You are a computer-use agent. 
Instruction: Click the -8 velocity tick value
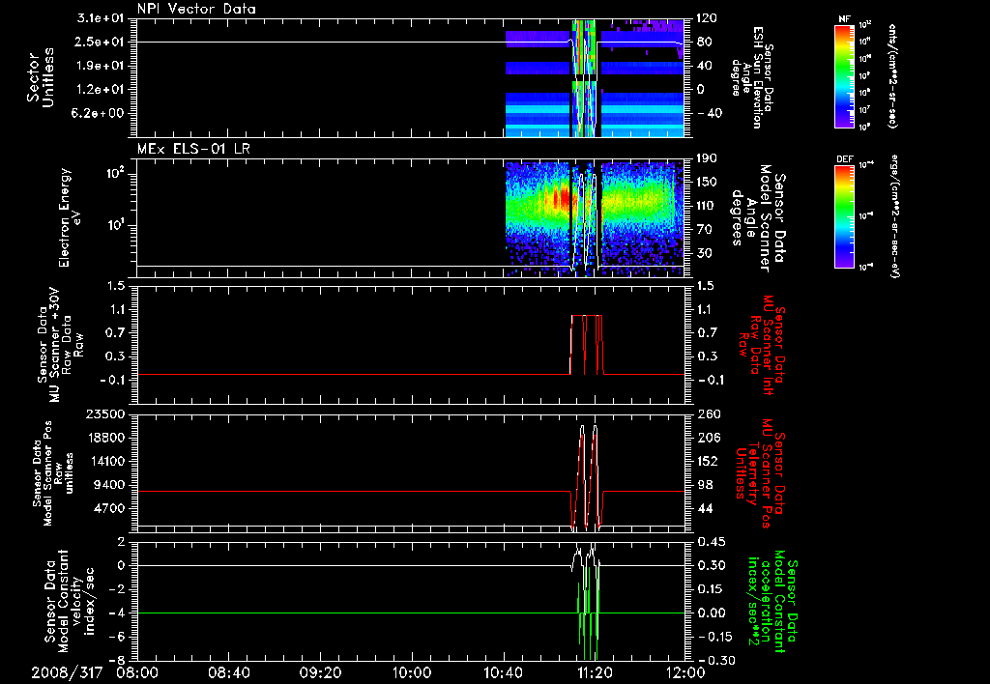tap(119, 660)
